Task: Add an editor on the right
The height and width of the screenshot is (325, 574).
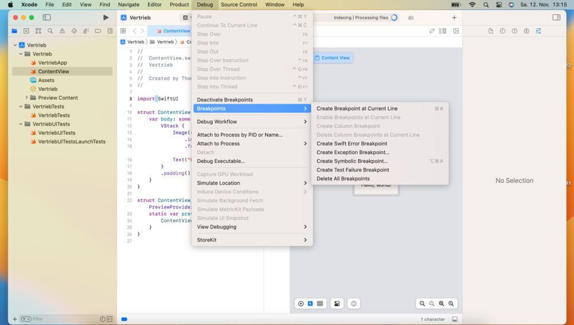Action: tap(456, 31)
